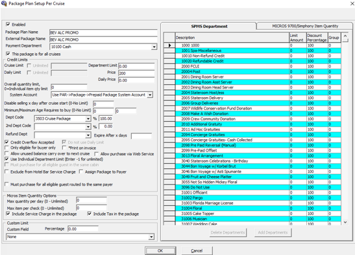The height and width of the screenshot is (255, 355).
Task: Close the Package Plan Setup window
Action: tap(351, 3)
